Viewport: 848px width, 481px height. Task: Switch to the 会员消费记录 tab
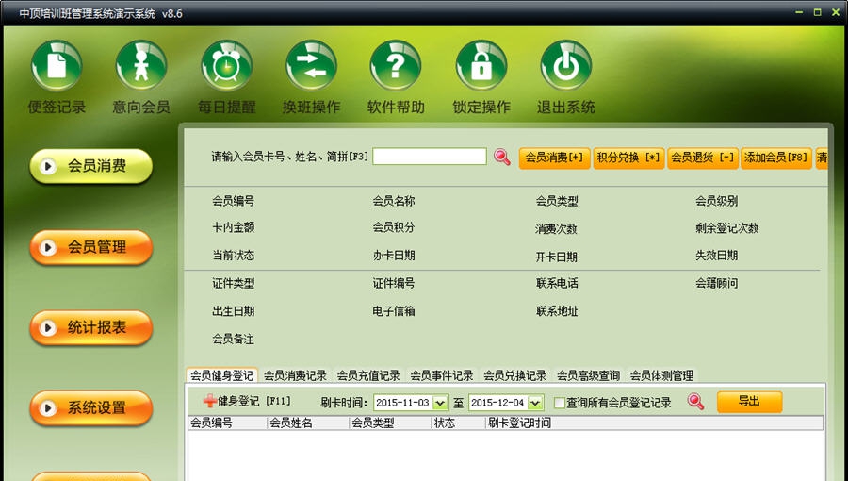pyautogui.click(x=295, y=375)
